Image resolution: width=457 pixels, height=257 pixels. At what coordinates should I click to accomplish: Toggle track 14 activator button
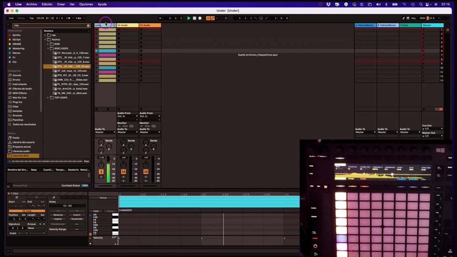(x=123, y=172)
